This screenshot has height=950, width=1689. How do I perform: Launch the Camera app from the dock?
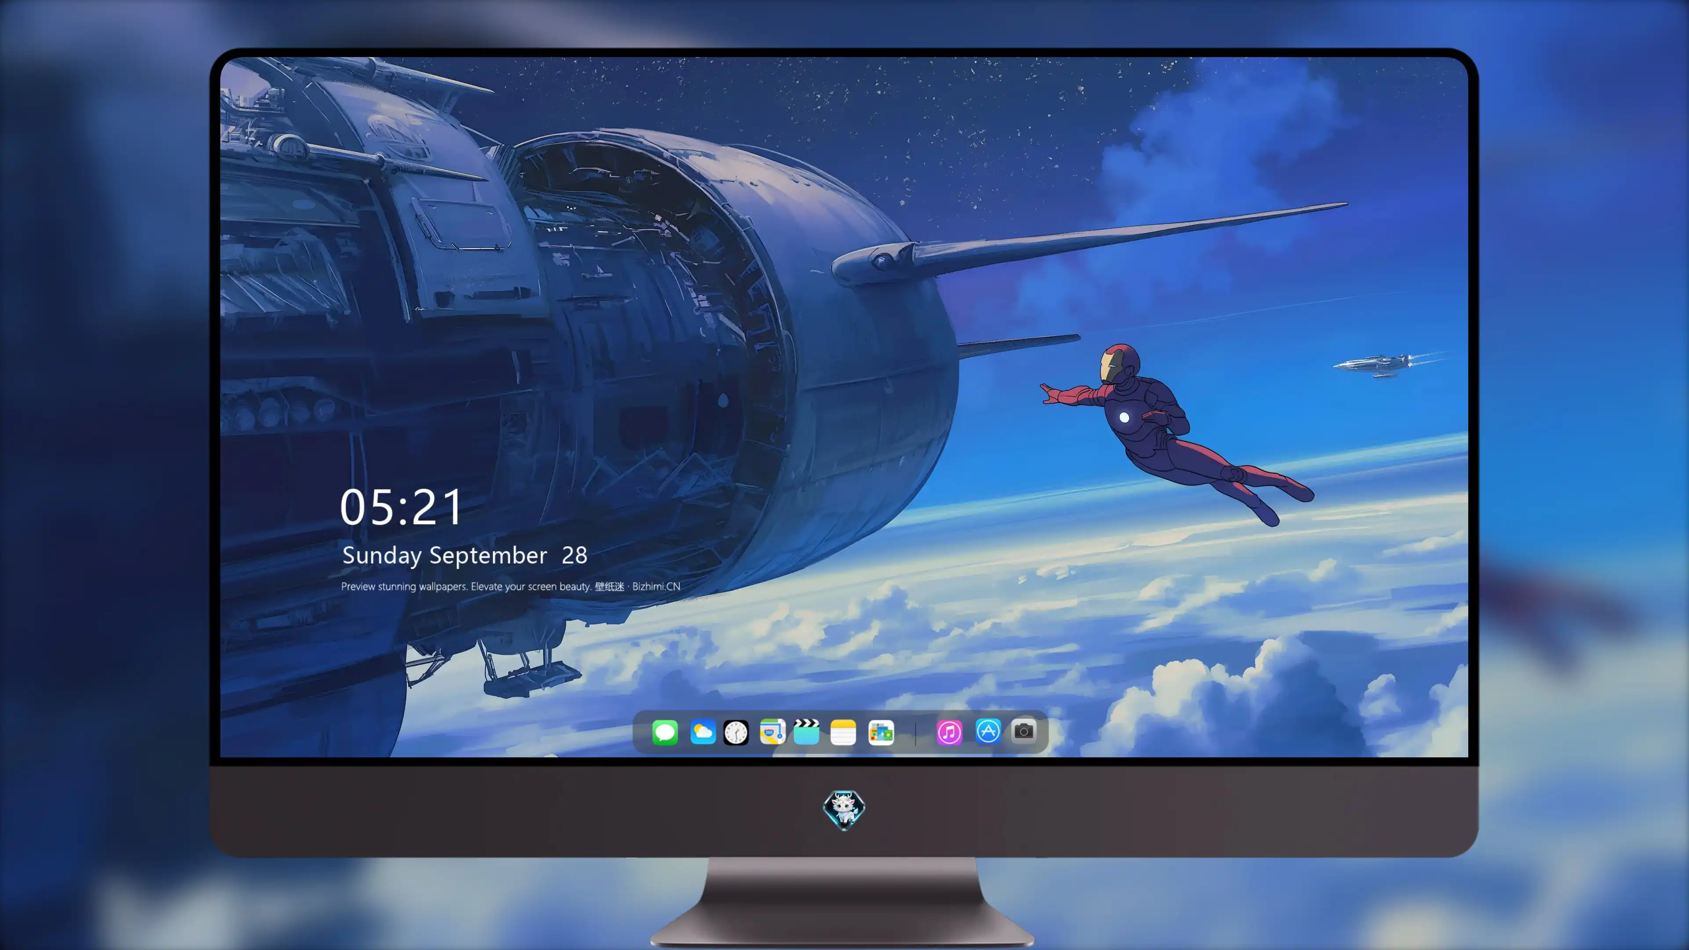click(1024, 731)
